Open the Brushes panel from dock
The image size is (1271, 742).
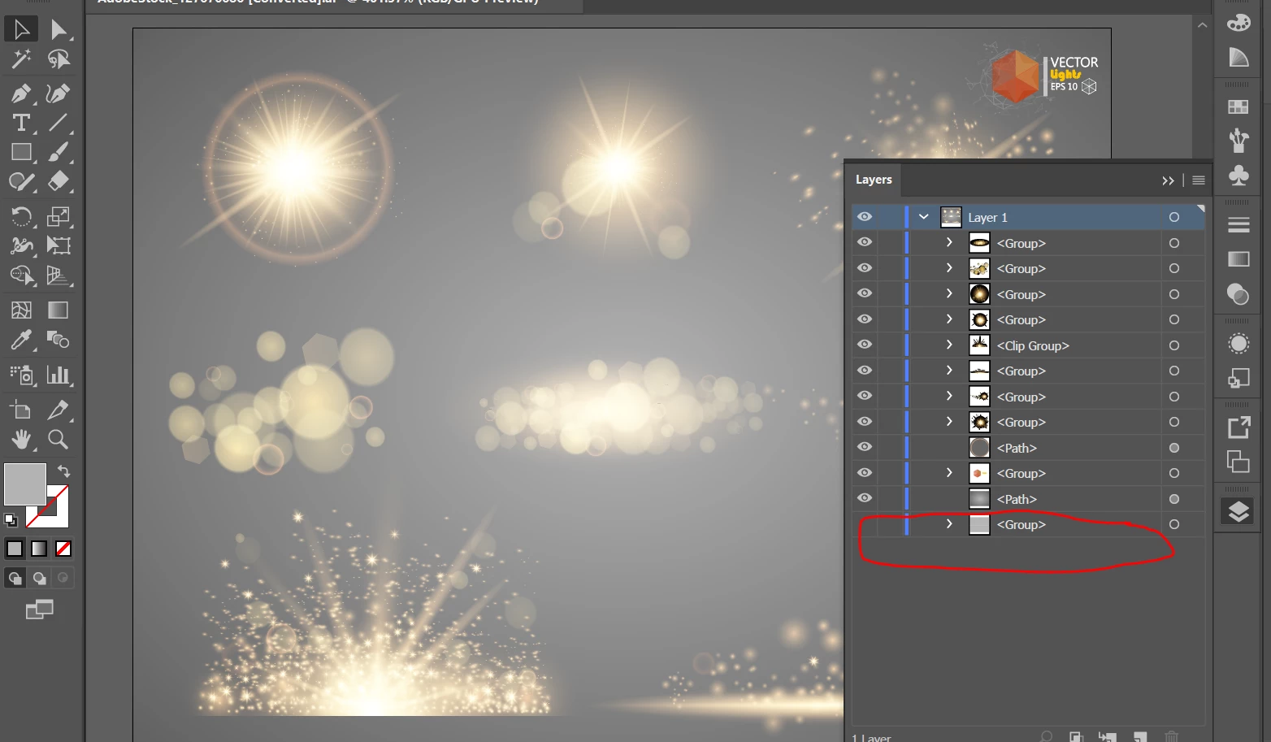(x=1238, y=141)
